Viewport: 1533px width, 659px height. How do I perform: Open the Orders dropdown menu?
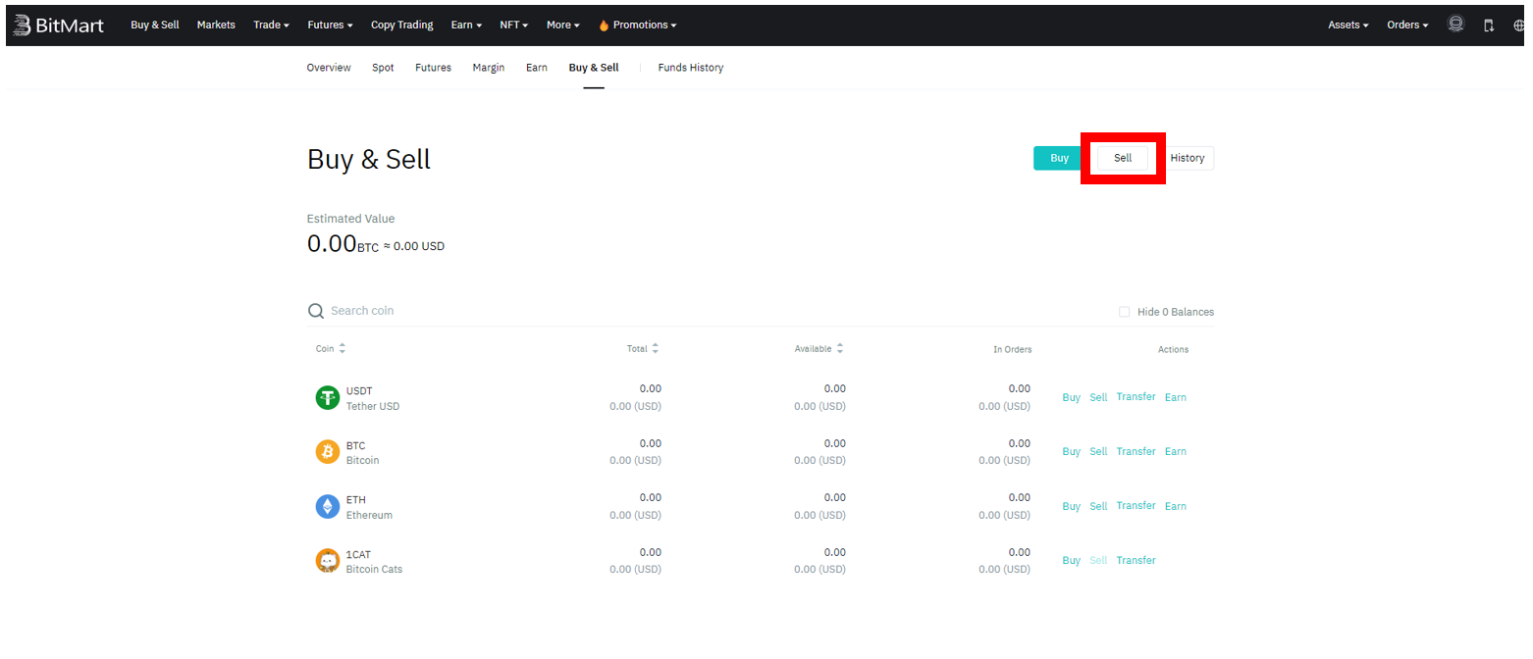point(1407,25)
